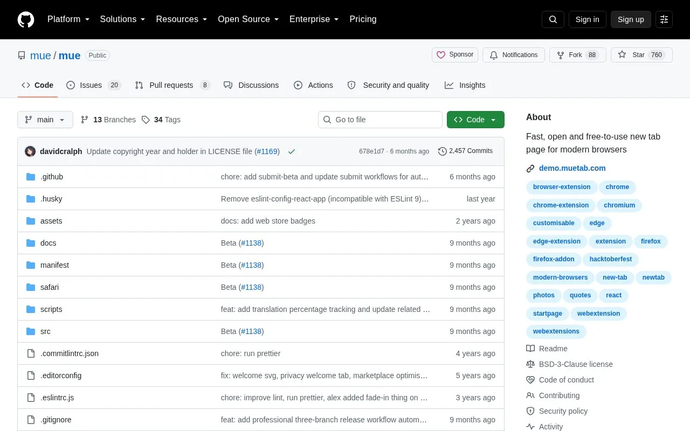
Task: Open the Actions tab
Action: coord(313,85)
